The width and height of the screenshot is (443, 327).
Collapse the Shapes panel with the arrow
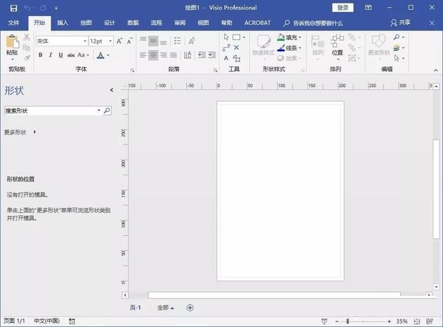click(x=111, y=91)
